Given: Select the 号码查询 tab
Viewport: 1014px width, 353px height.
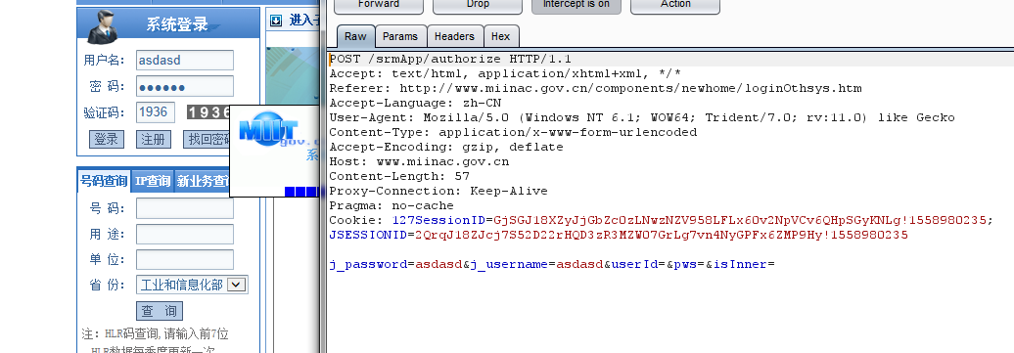Looking at the screenshot, I should (x=104, y=182).
